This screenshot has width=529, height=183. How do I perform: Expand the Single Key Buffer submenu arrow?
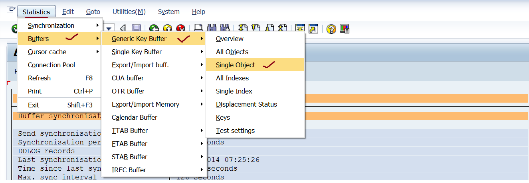click(202, 52)
